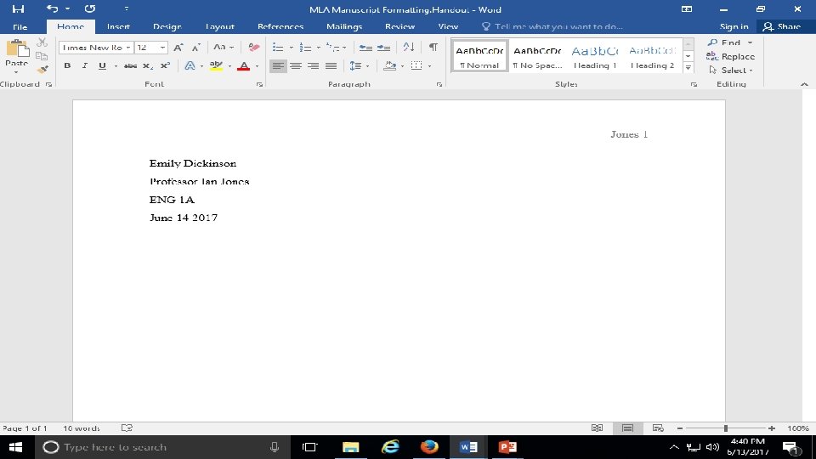
Task: Click the Save icon in title bar
Action: [x=18, y=8]
